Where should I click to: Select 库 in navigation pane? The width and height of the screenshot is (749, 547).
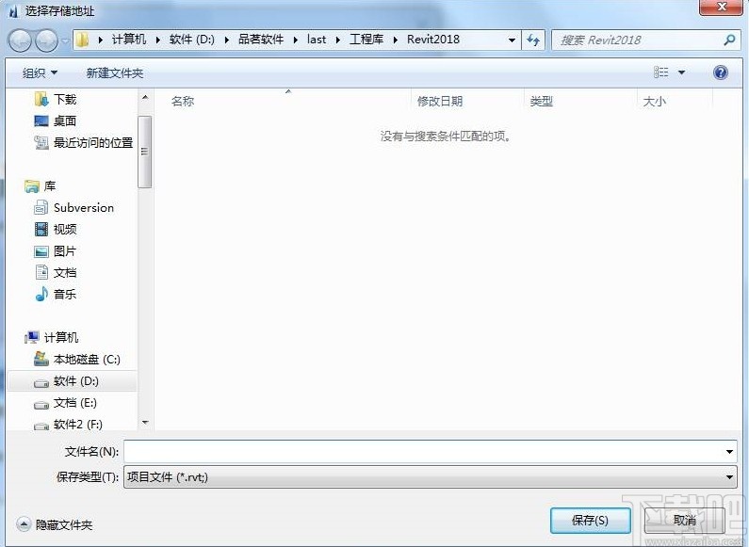pyautogui.click(x=50, y=186)
